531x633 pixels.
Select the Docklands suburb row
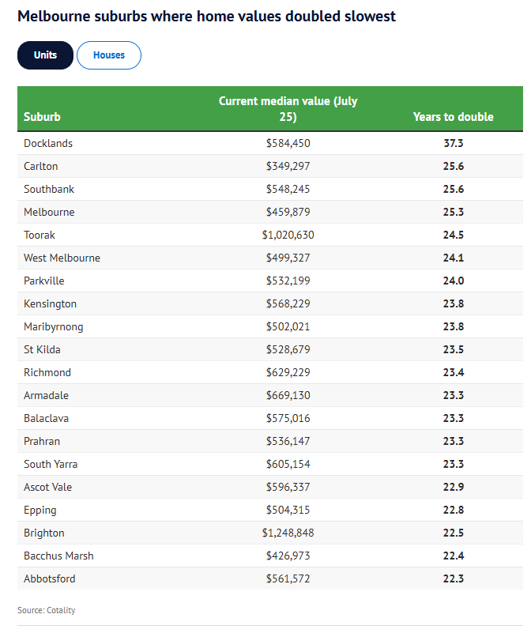[x=48, y=144]
